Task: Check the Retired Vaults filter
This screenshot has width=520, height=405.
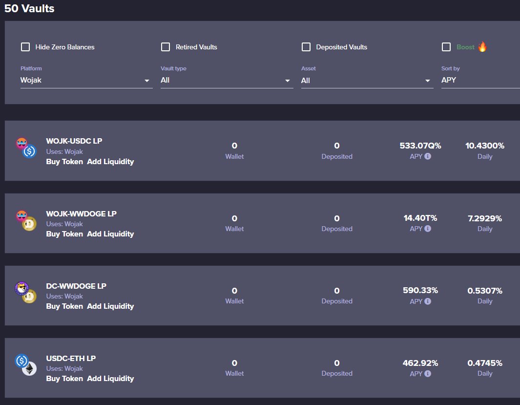Action: pos(166,47)
